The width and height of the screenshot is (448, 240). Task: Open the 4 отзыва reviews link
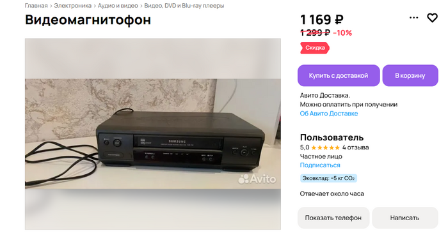(355, 147)
